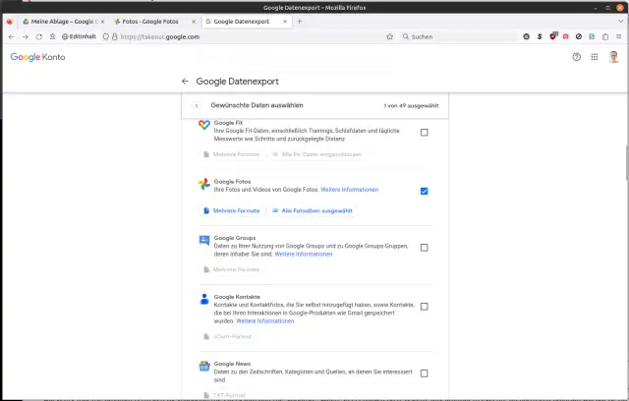Click the crossed-circle blocker extension icon
Screen dimensions: 629x401
click(579, 36)
